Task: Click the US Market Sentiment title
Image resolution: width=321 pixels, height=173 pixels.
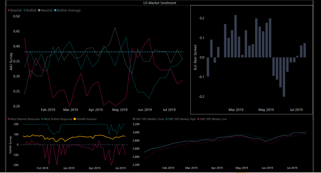Action: [160, 3]
